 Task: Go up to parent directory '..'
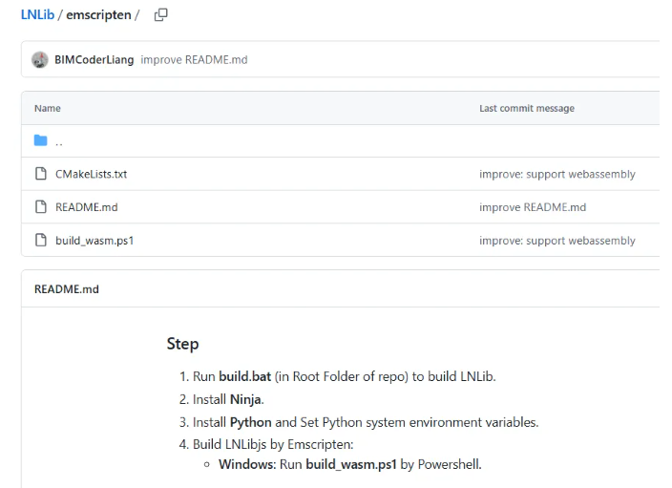(x=59, y=141)
